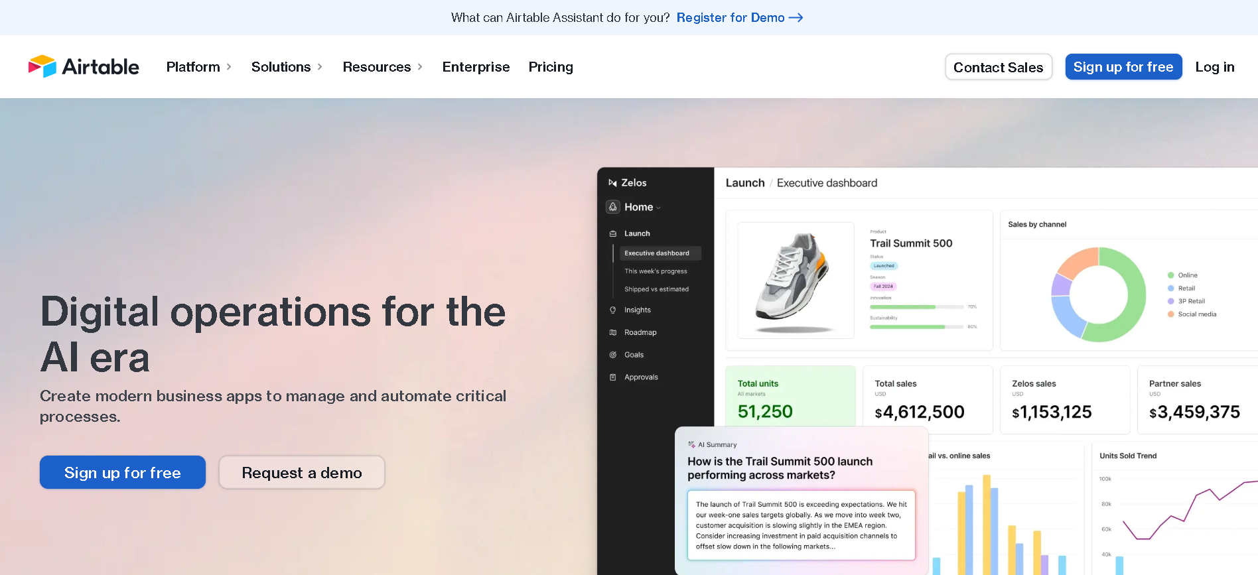Expand the Resources chevron arrow
The image size is (1258, 575).
pyautogui.click(x=420, y=67)
